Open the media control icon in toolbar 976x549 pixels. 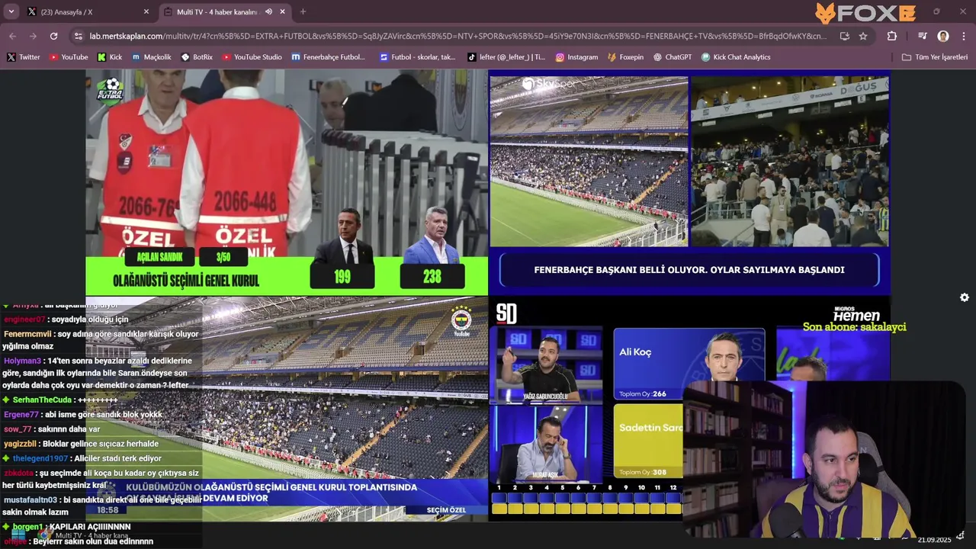click(x=922, y=36)
